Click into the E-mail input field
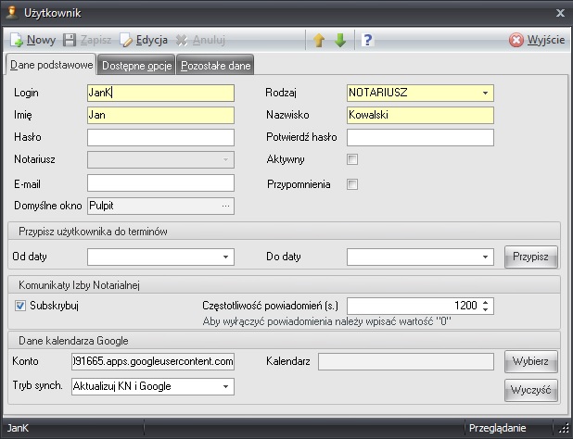The height and width of the screenshot is (439, 573). [160, 183]
